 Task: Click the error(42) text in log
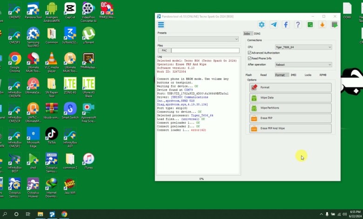click(198, 130)
